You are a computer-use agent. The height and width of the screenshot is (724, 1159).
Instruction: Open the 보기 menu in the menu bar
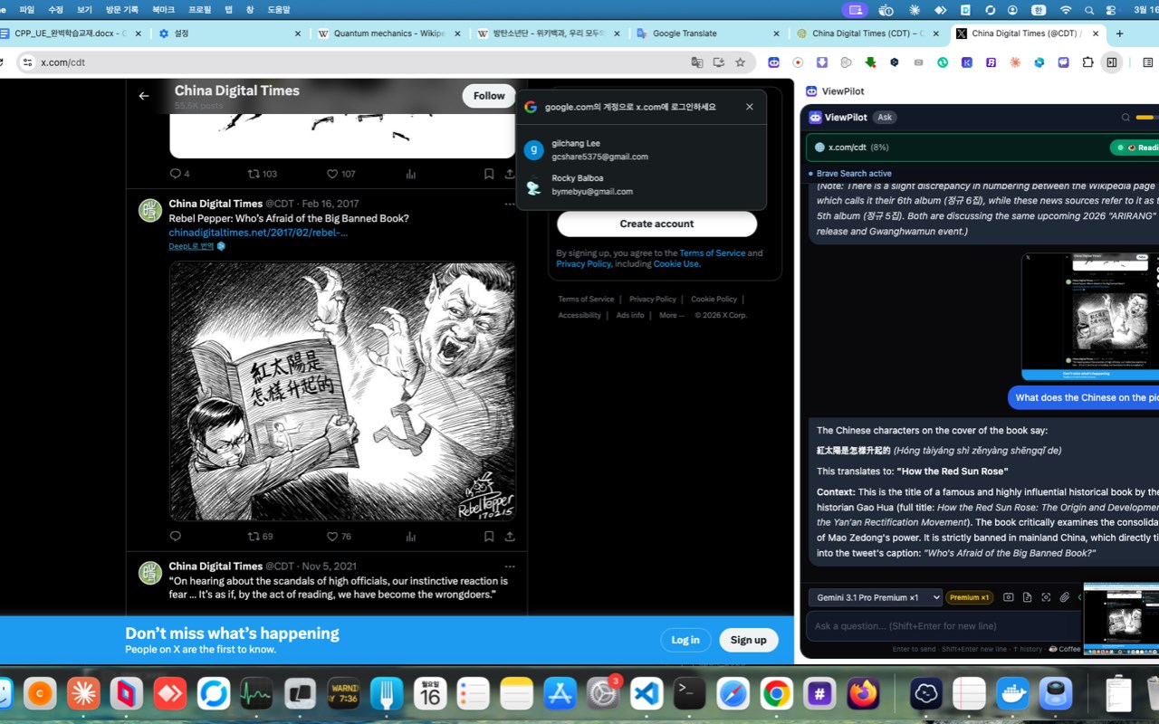(x=84, y=10)
